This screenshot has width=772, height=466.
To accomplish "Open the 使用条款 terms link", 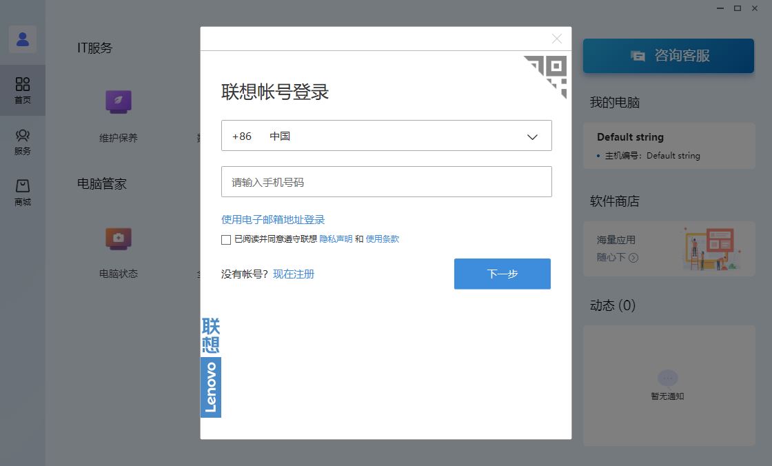I will (x=383, y=239).
